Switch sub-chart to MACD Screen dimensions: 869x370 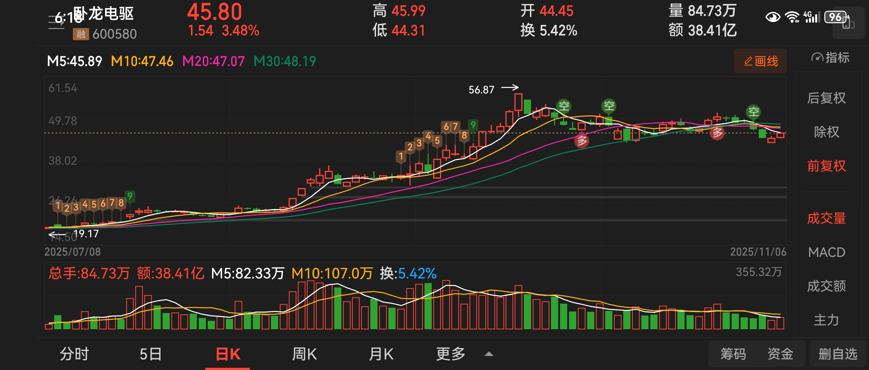coord(826,252)
